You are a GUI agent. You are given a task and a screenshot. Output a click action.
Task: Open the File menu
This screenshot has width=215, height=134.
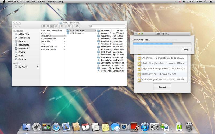(27, 2)
